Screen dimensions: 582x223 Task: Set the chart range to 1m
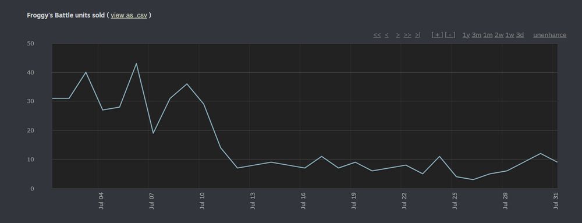[488, 35]
